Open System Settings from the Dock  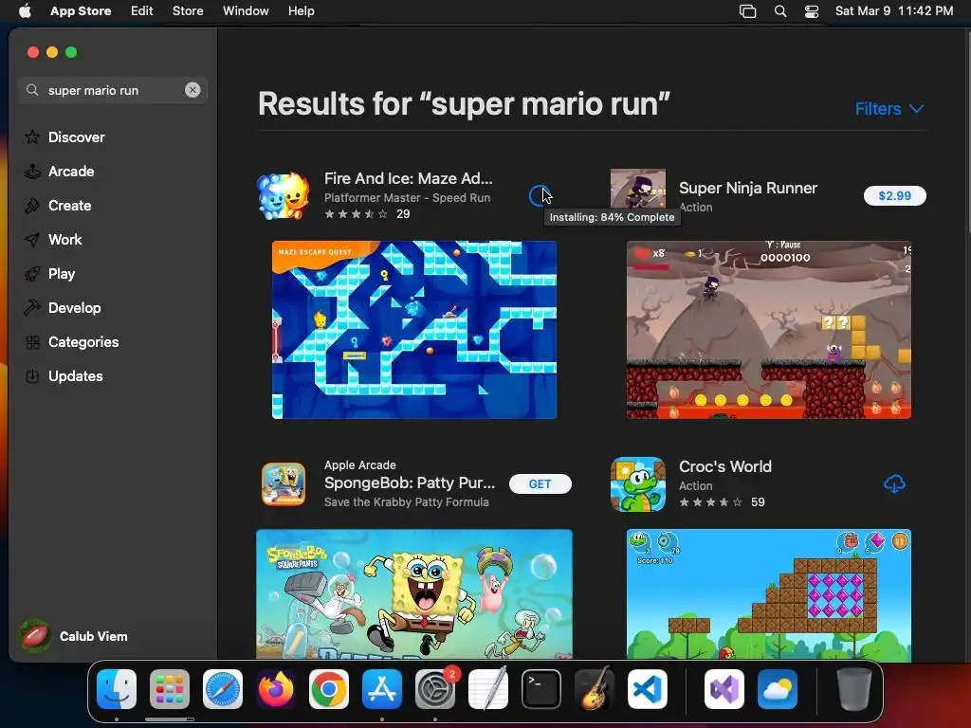tap(434, 689)
